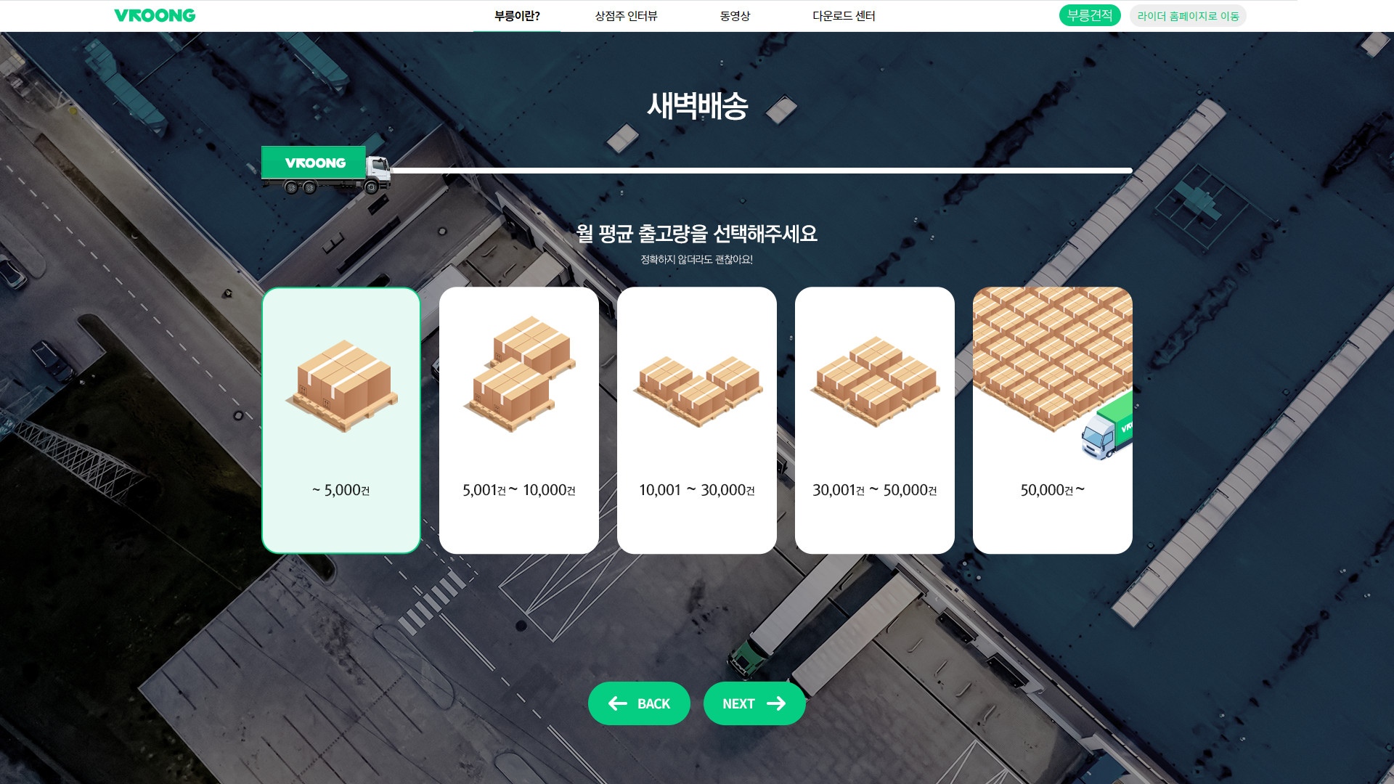The width and height of the screenshot is (1394, 784).
Task: Select the 5,001건 ~ 10,000건 volume card
Action: 519,420
